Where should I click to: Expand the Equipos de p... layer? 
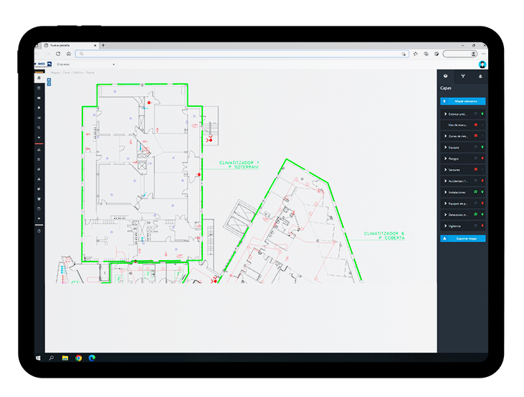coord(445,204)
